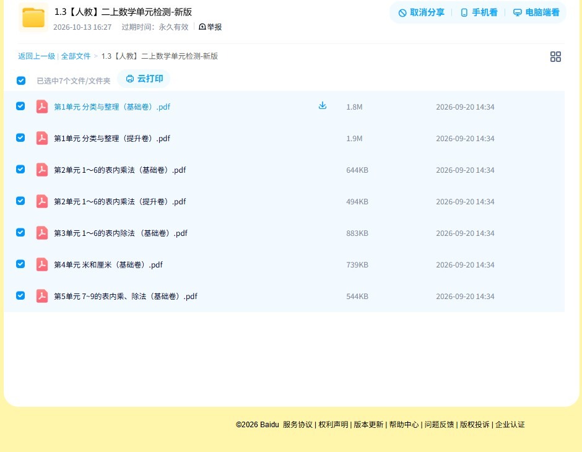Click the 544KB file size text
This screenshot has width=582, height=452.
357,296
